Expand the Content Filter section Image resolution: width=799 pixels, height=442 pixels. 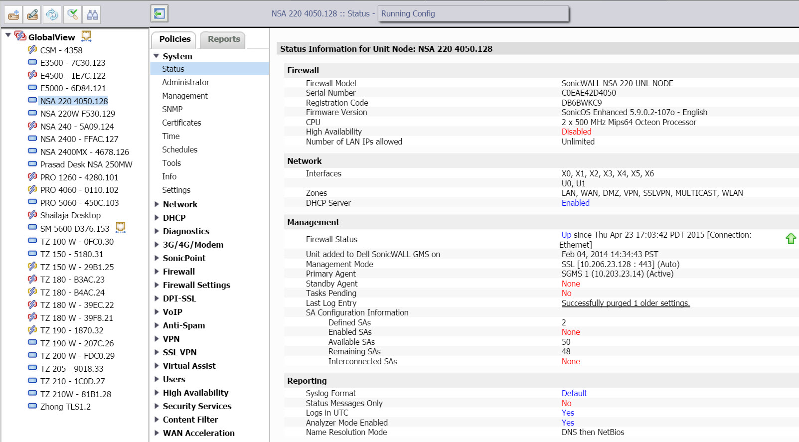pos(157,420)
